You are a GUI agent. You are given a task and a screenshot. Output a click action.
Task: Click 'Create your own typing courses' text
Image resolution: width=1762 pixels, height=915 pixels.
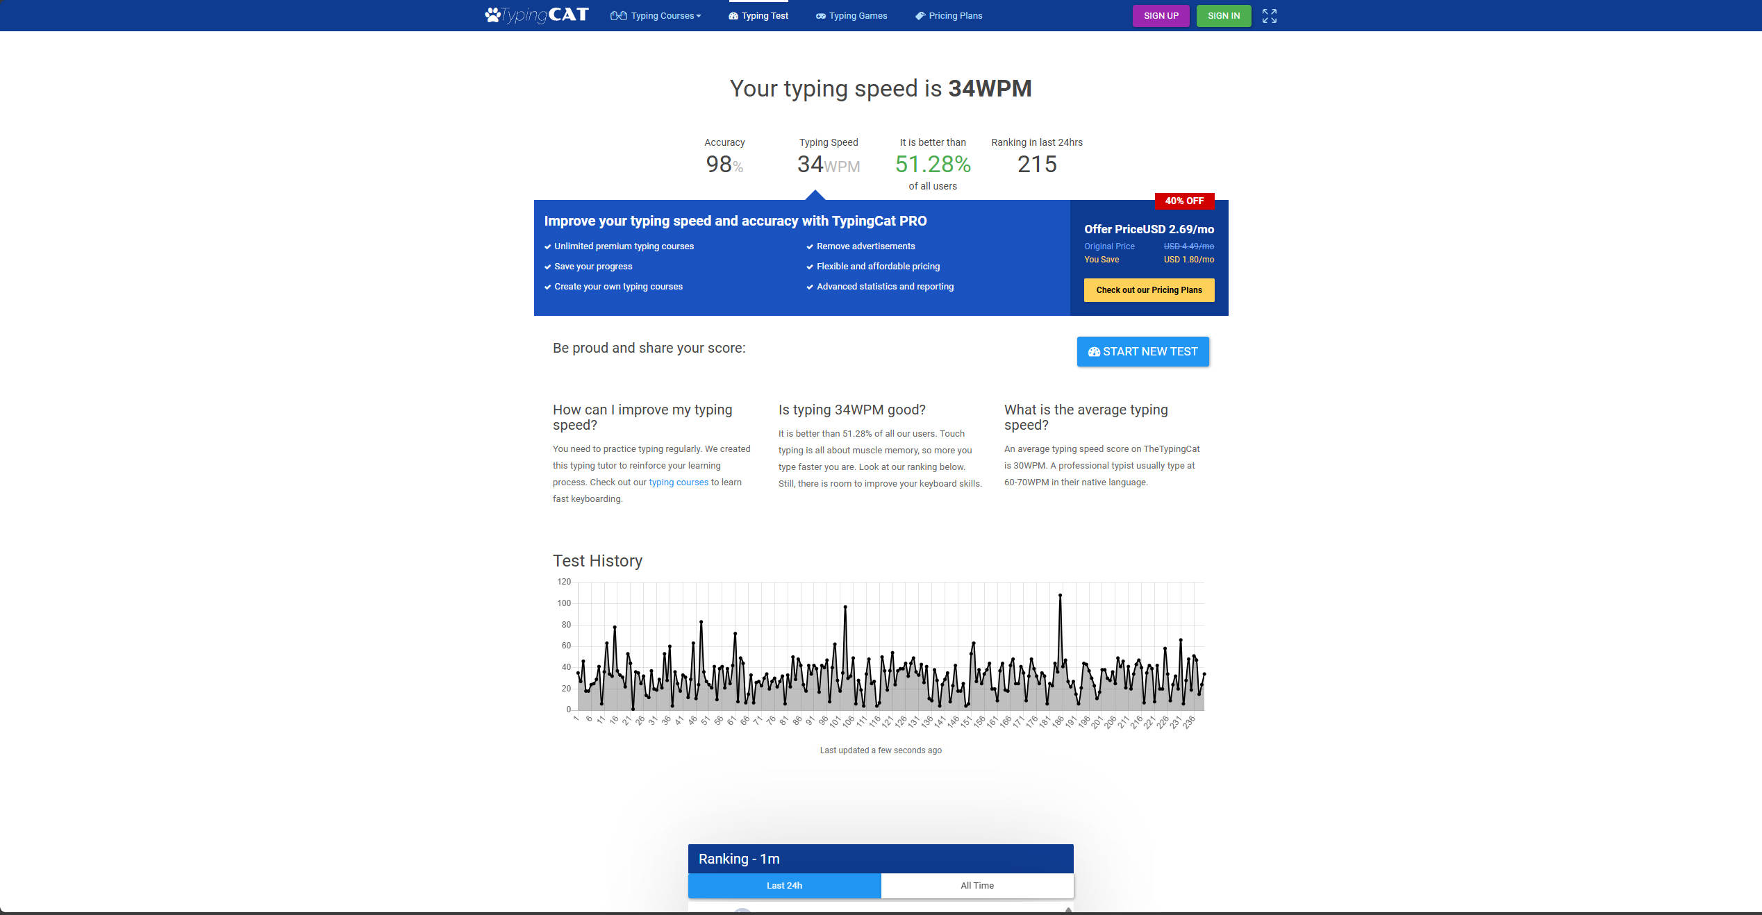coord(618,287)
